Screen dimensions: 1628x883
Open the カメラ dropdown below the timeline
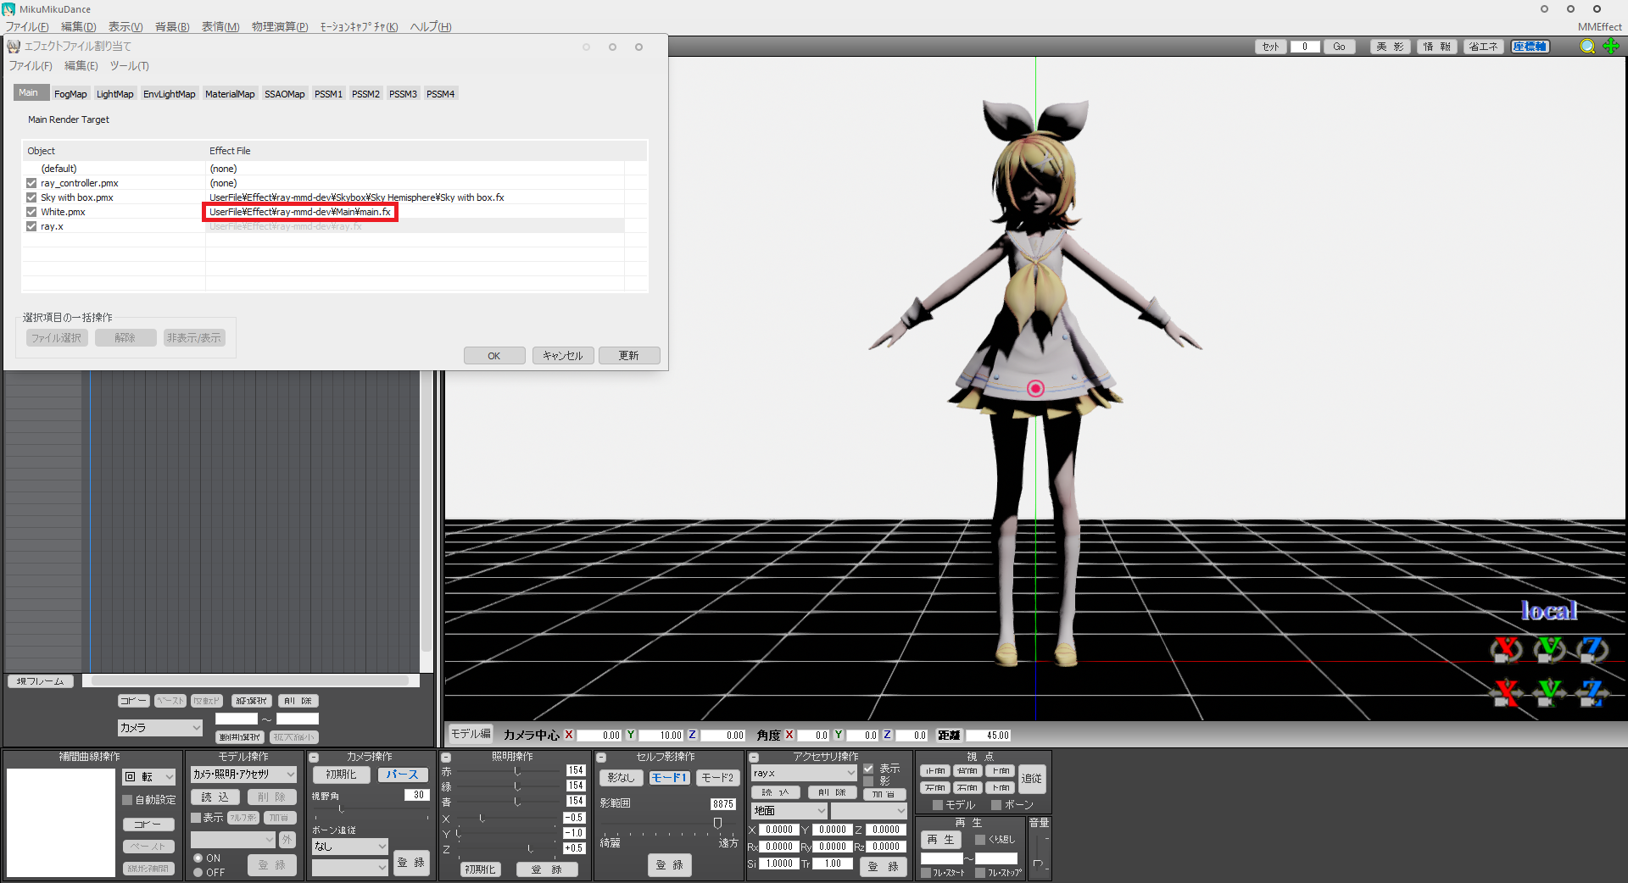(x=160, y=728)
